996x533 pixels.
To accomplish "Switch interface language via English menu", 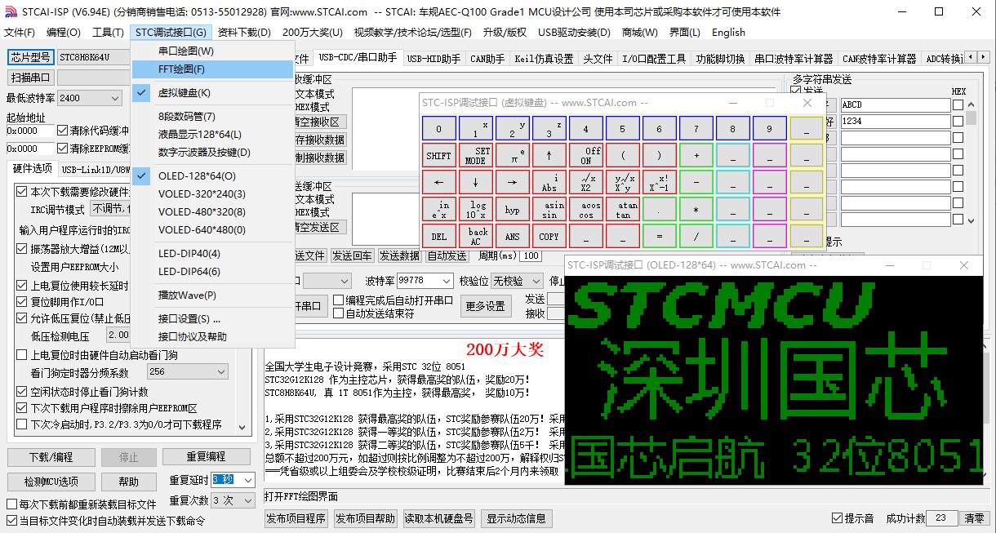I will click(x=728, y=33).
